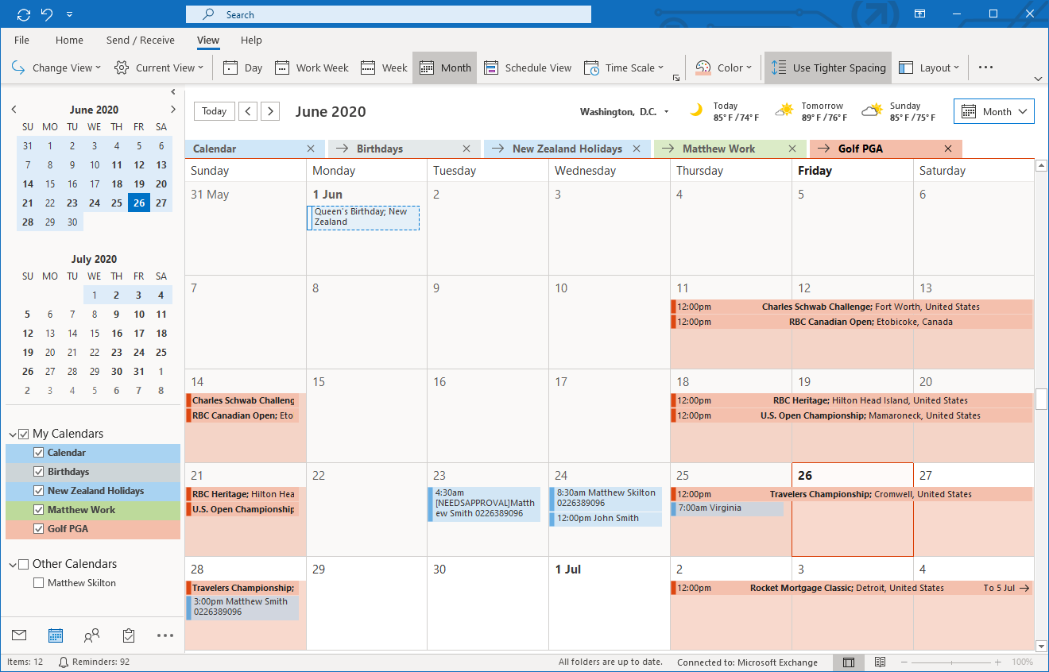
Task: Click into the Search box
Action: point(389,14)
